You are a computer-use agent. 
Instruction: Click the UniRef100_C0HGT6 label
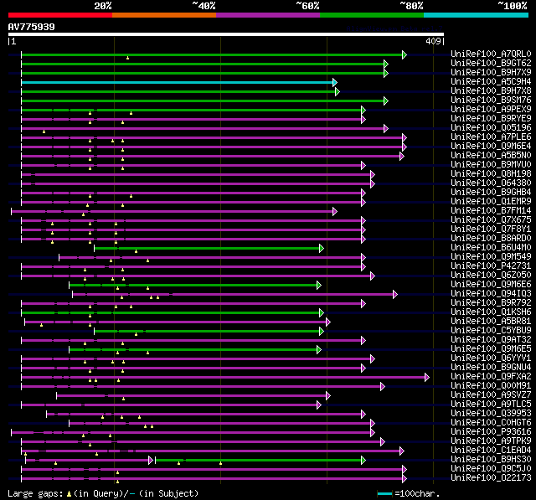click(491, 423)
